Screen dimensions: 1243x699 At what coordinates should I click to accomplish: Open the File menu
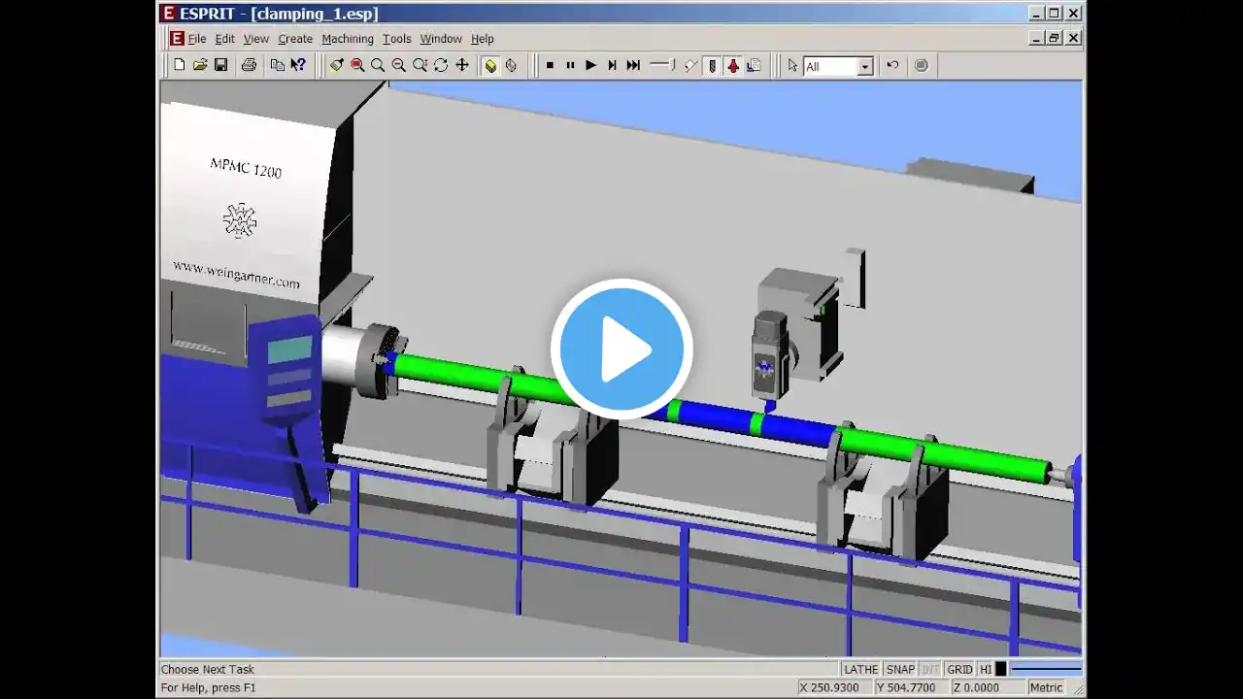[197, 39]
